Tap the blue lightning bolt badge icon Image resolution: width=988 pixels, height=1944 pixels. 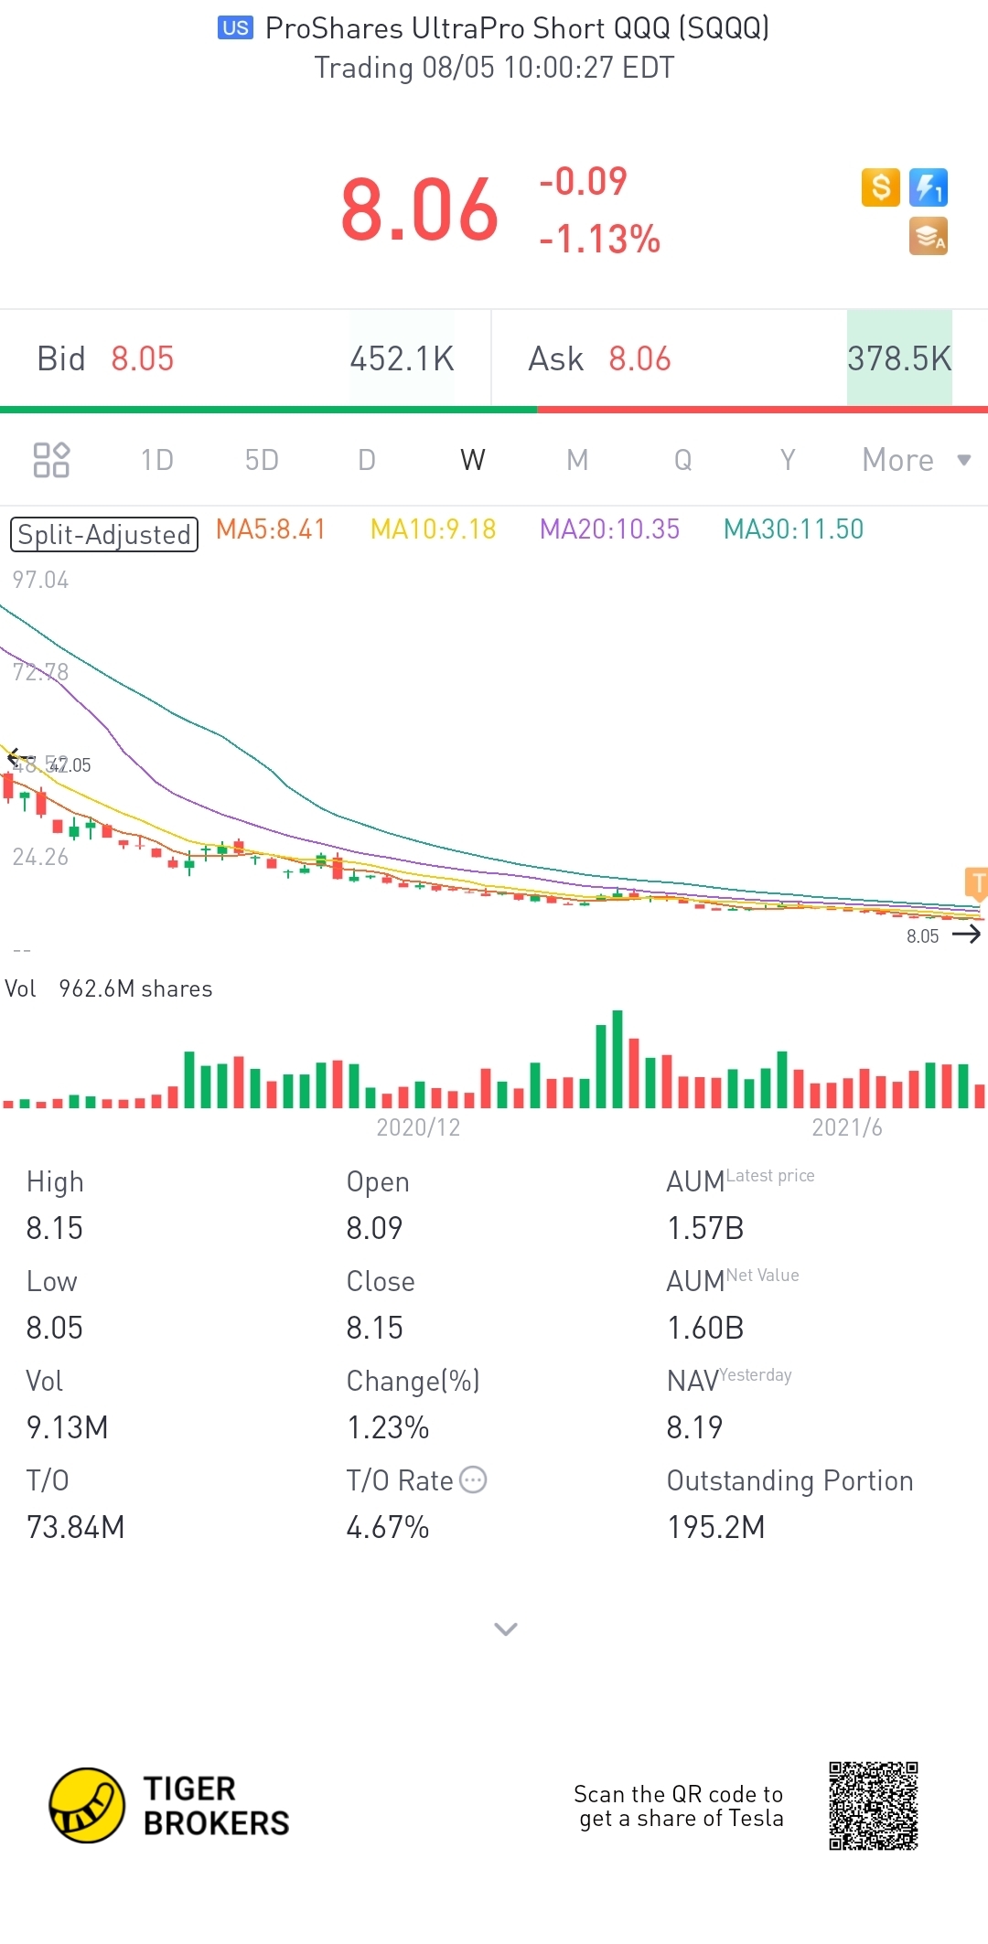[x=929, y=187]
